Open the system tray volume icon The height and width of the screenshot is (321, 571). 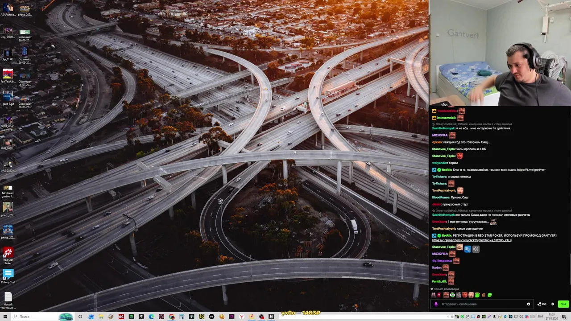coord(521,317)
